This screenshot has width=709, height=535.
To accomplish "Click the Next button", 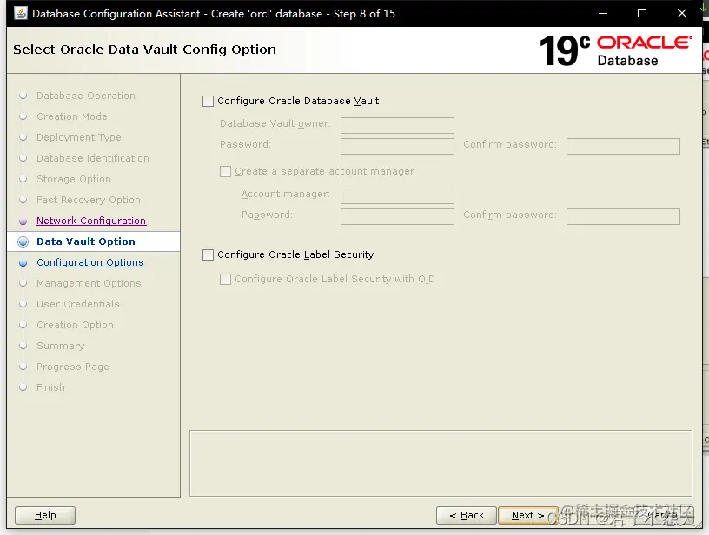I will click(527, 515).
